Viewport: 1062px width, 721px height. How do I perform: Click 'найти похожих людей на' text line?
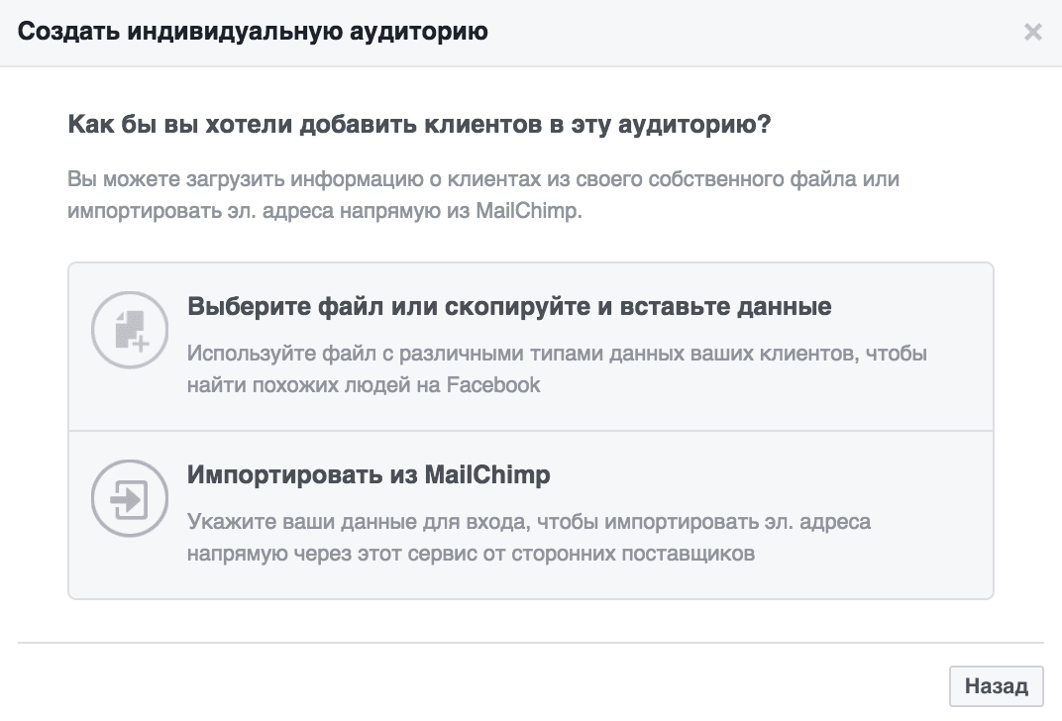[x=314, y=385]
